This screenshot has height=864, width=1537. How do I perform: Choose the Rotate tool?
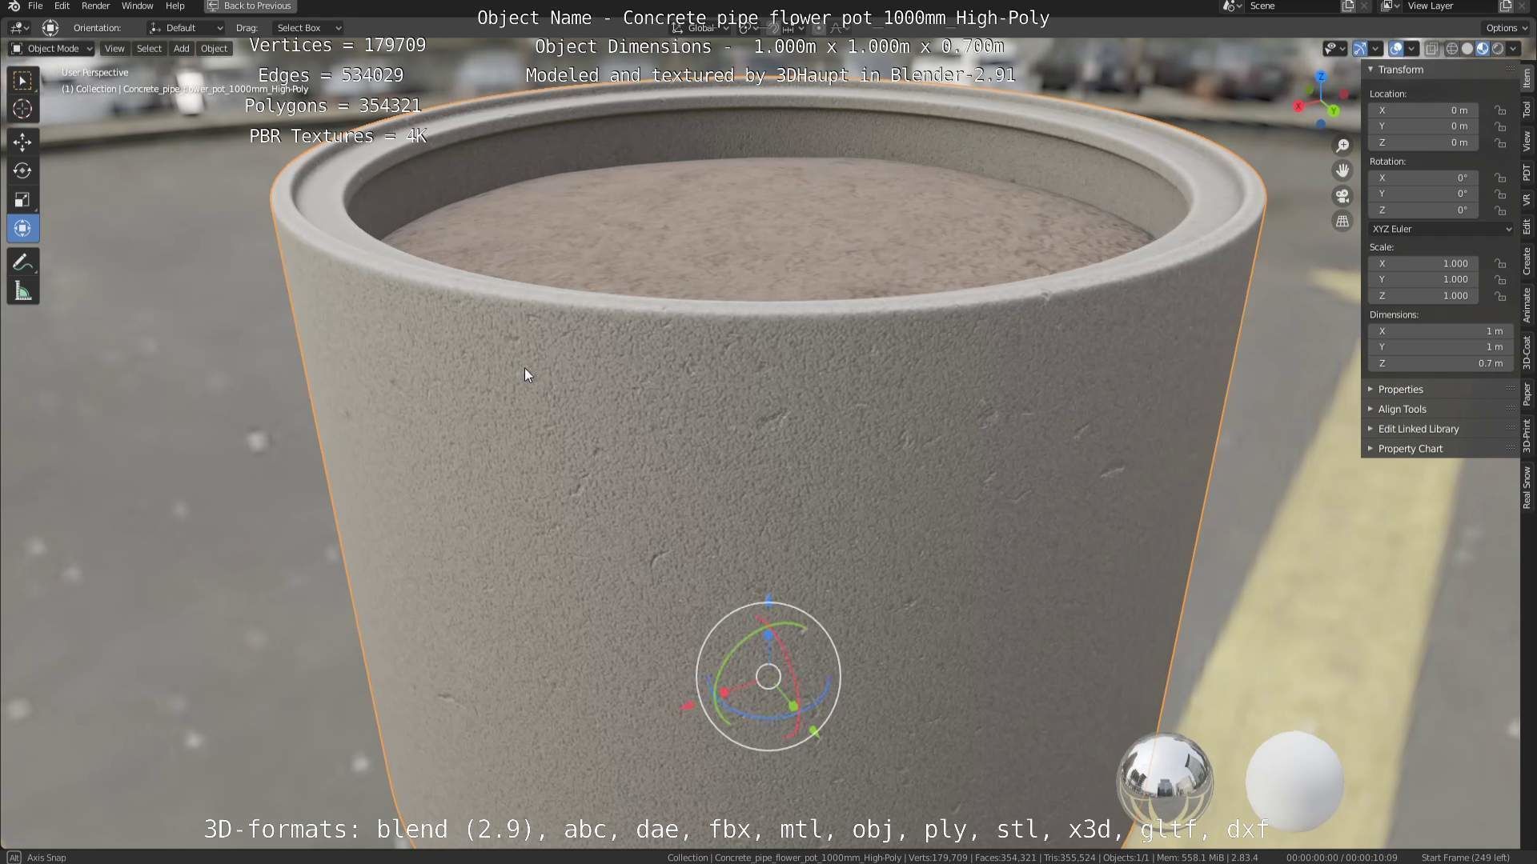click(22, 171)
